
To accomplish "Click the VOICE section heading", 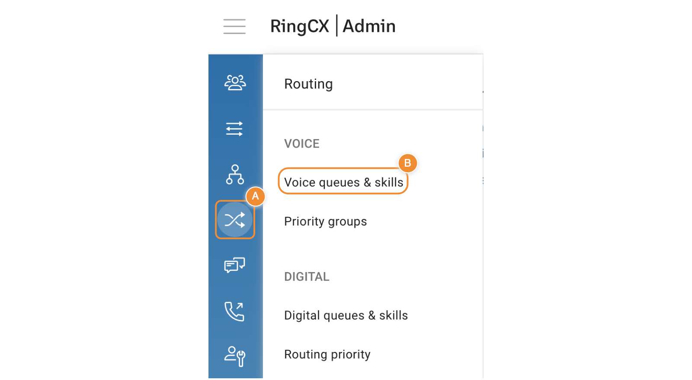I will click(302, 144).
